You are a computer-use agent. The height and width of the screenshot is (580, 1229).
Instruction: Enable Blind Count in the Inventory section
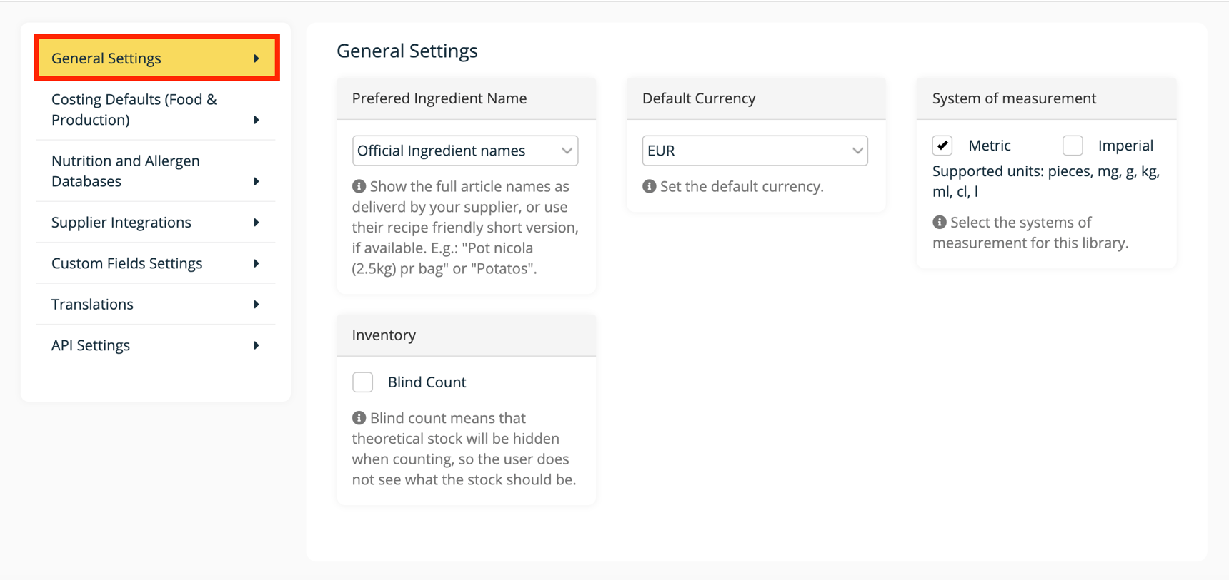[x=363, y=382]
